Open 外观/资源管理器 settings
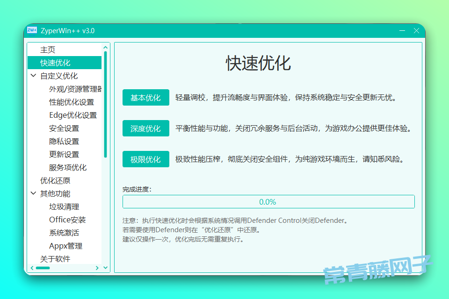Image resolution: width=449 pixels, height=299 pixels. point(75,89)
